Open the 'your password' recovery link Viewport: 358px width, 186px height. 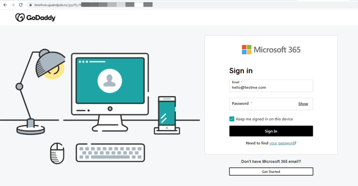coord(282,143)
